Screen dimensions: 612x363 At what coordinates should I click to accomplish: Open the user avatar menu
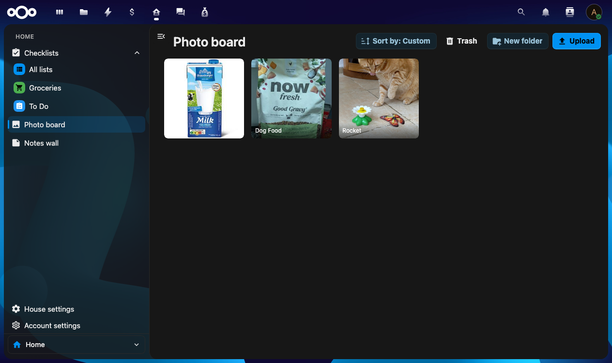coord(594,12)
